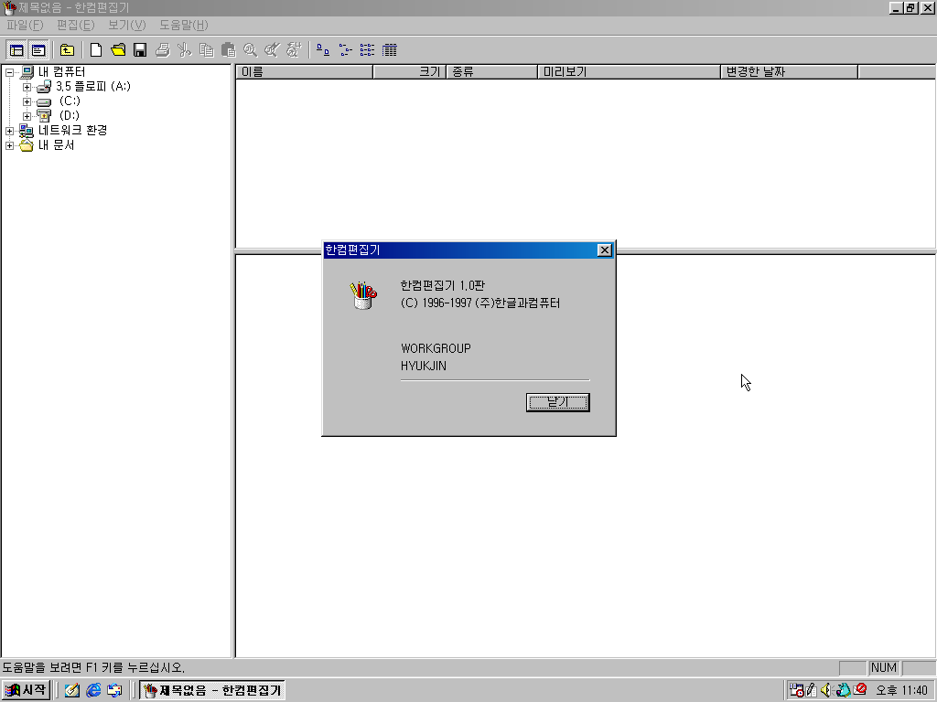Close the 한컴편집기 about dialog with X
The image size is (937, 702).
[605, 250]
